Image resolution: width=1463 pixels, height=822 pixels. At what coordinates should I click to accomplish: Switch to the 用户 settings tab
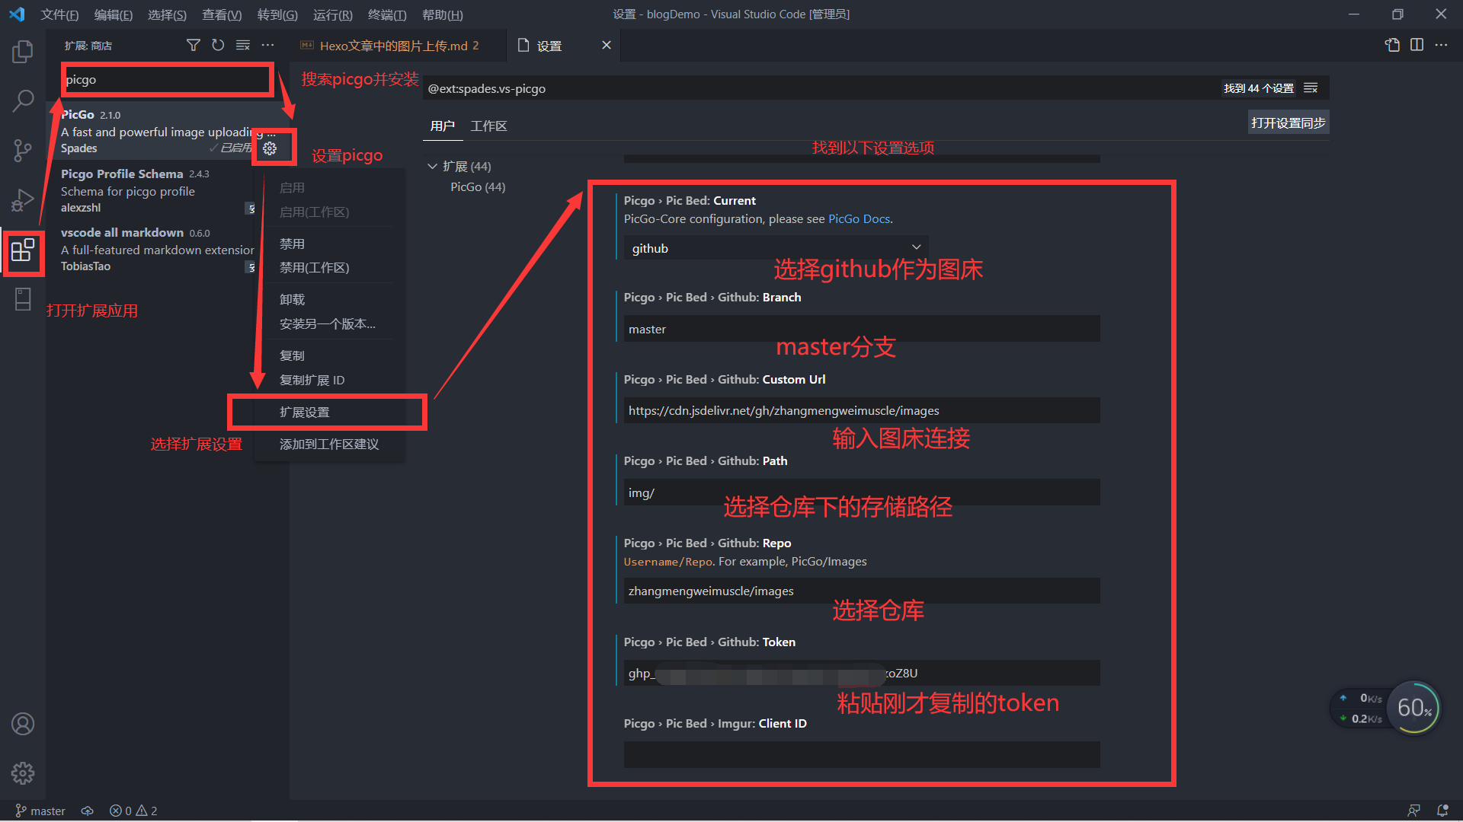tap(443, 126)
